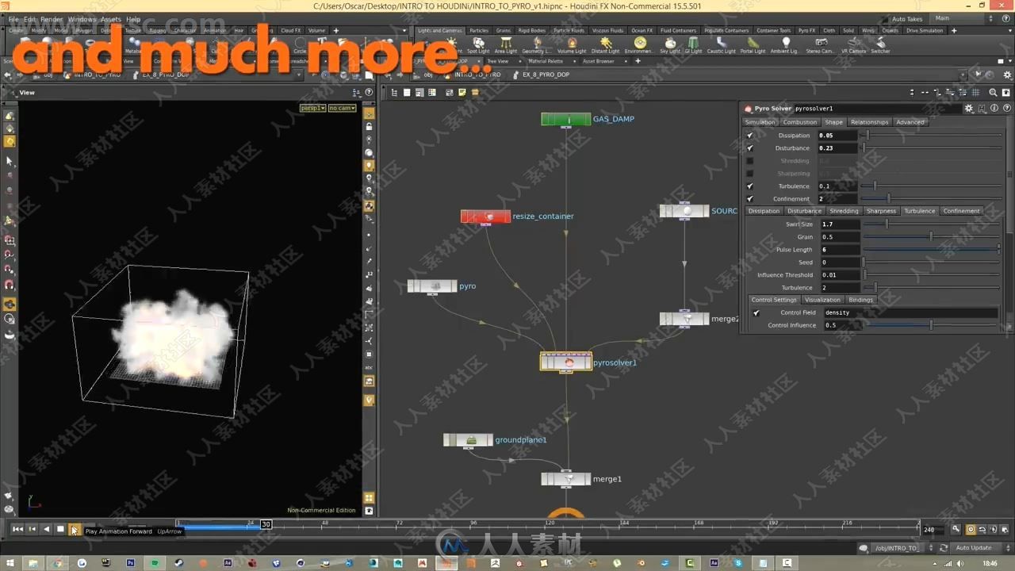Image resolution: width=1015 pixels, height=571 pixels.
Task: Open the persp1 viewport dropdown
Action: click(x=312, y=108)
